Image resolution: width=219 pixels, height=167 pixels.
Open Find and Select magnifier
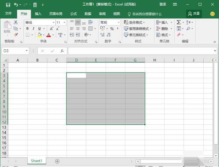coord(188,29)
